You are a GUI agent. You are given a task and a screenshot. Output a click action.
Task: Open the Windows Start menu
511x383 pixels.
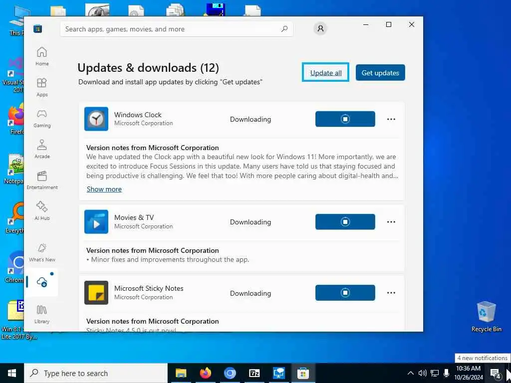[12, 373]
